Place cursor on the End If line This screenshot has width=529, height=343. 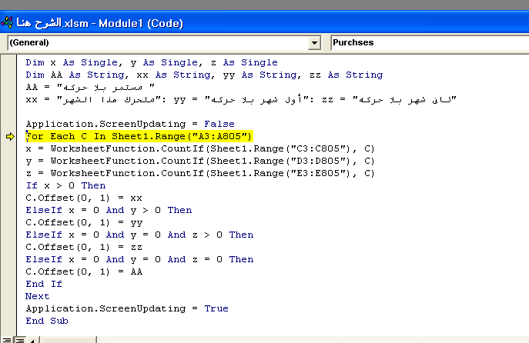click(x=44, y=284)
